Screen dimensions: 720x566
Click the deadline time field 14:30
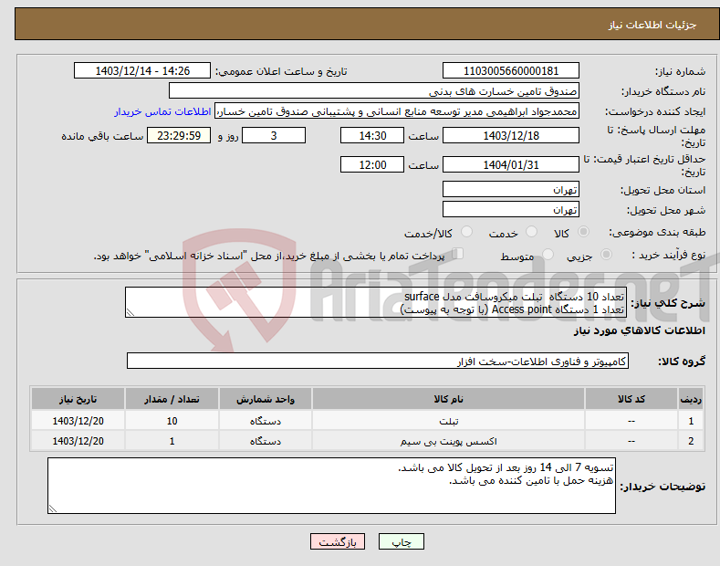pyautogui.click(x=372, y=135)
